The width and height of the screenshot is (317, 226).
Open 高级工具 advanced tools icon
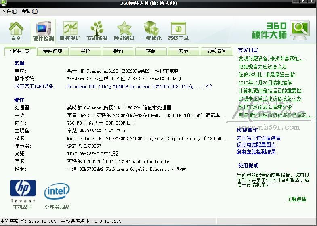point(178,31)
